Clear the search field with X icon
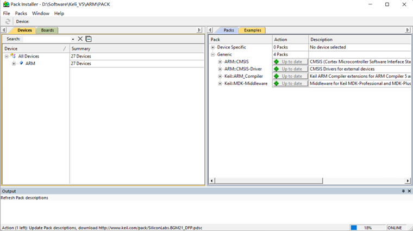The width and height of the screenshot is (413, 231). click(x=80, y=39)
